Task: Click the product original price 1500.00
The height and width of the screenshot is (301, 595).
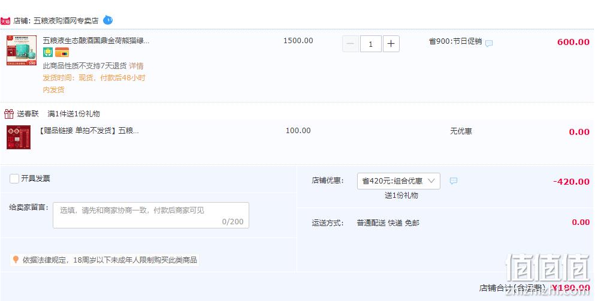Action: [x=298, y=41]
